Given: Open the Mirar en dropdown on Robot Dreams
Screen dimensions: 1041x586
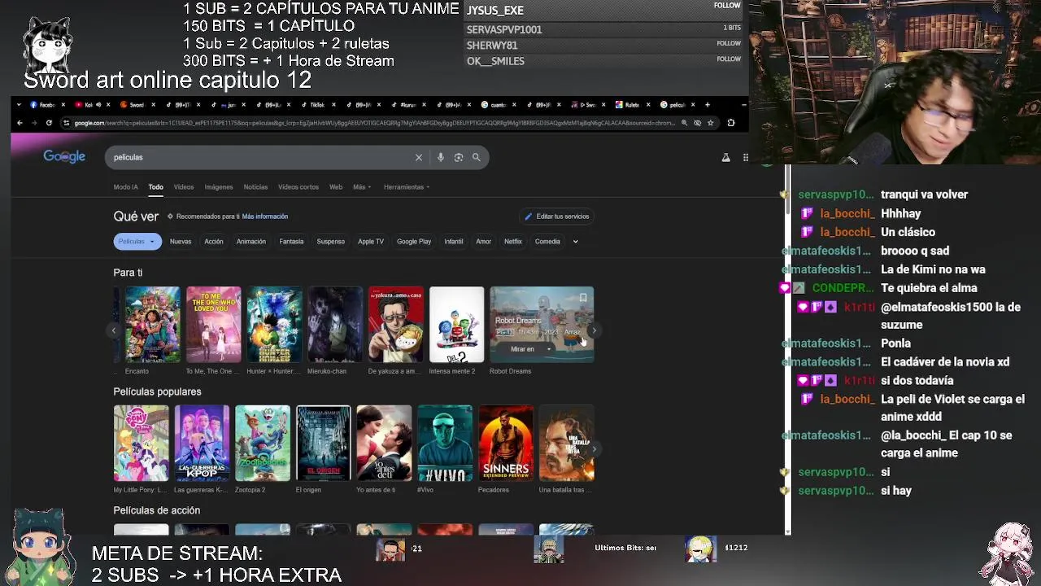Looking at the screenshot, I should point(531,349).
